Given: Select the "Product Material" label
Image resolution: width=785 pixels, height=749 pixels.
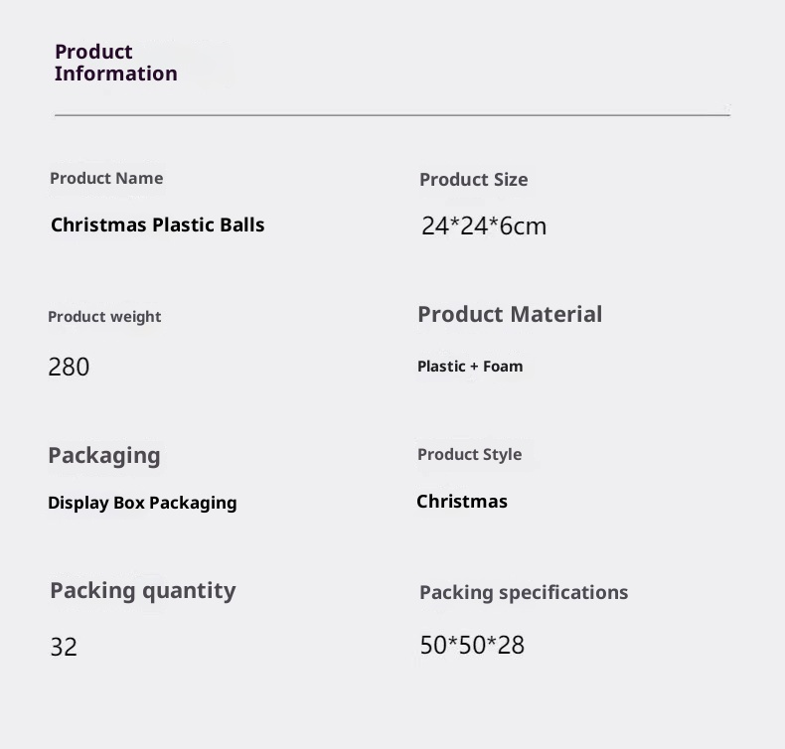Looking at the screenshot, I should [510, 315].
